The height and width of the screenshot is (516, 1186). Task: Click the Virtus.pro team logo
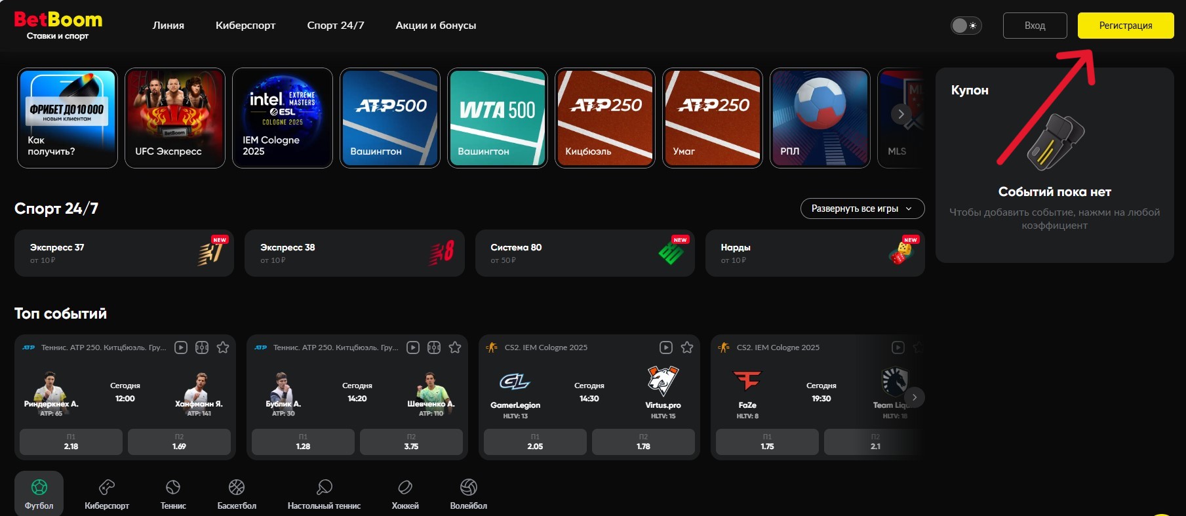click(x=663, y=381)
